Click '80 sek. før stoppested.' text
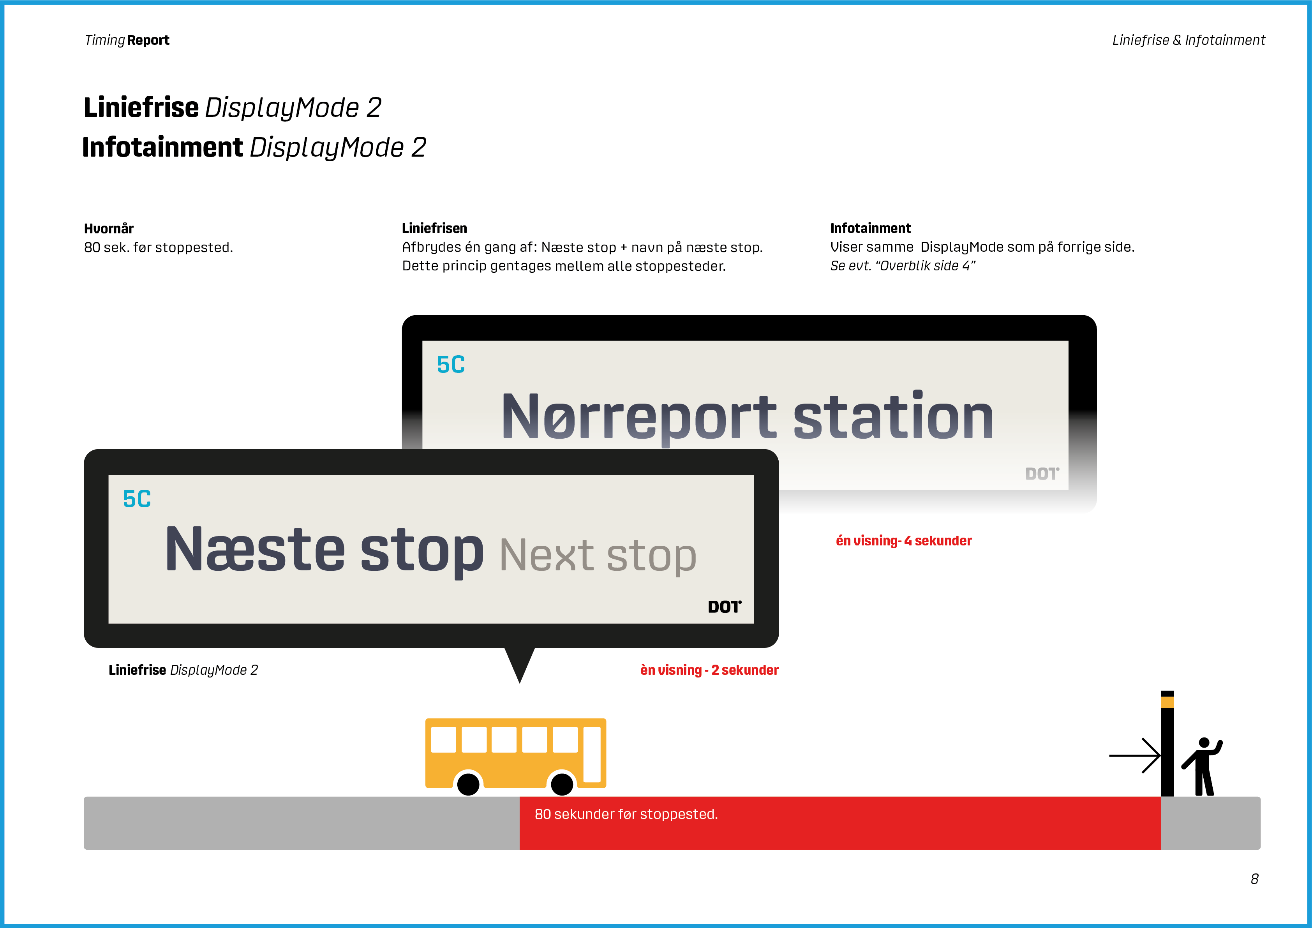Screen dimensions: 1312x928 (x=158, y=247)
